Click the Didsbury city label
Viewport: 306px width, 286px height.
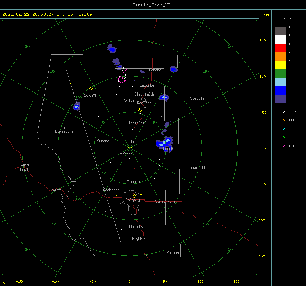128,152
